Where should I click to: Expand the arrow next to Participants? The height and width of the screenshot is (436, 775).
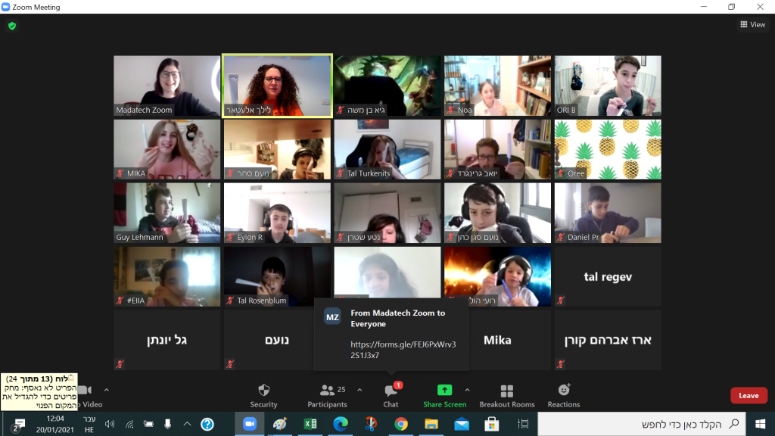pyautogui.click(x=359, y=390)
